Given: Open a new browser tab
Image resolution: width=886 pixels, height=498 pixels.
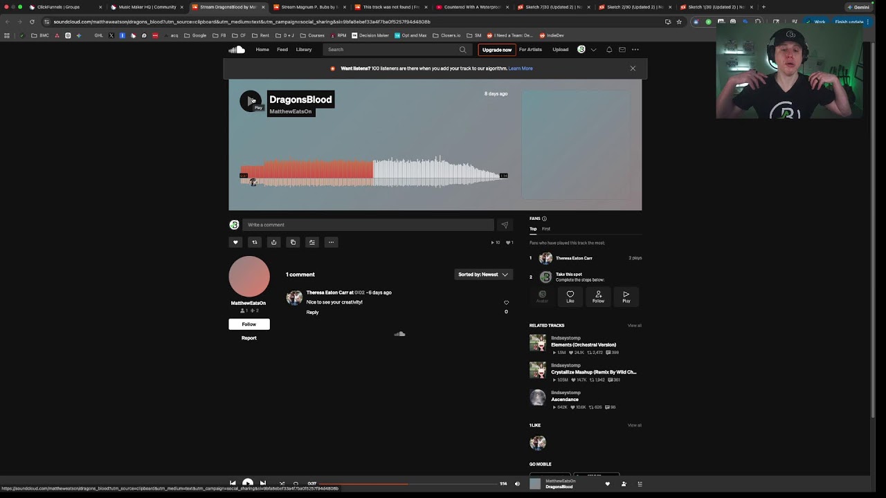Looking at the screenshot, I should point(763,7).
